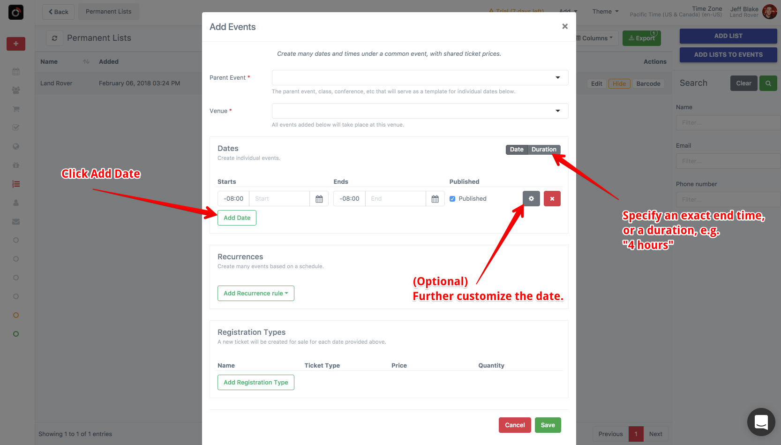
Task: Click the Add Date button
Action: (x=237, y=218)
